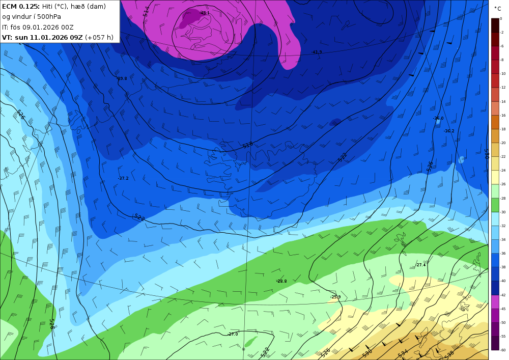Click the legend tick label -50
This screenshot has width=509, height=360.
coord(502,323)
